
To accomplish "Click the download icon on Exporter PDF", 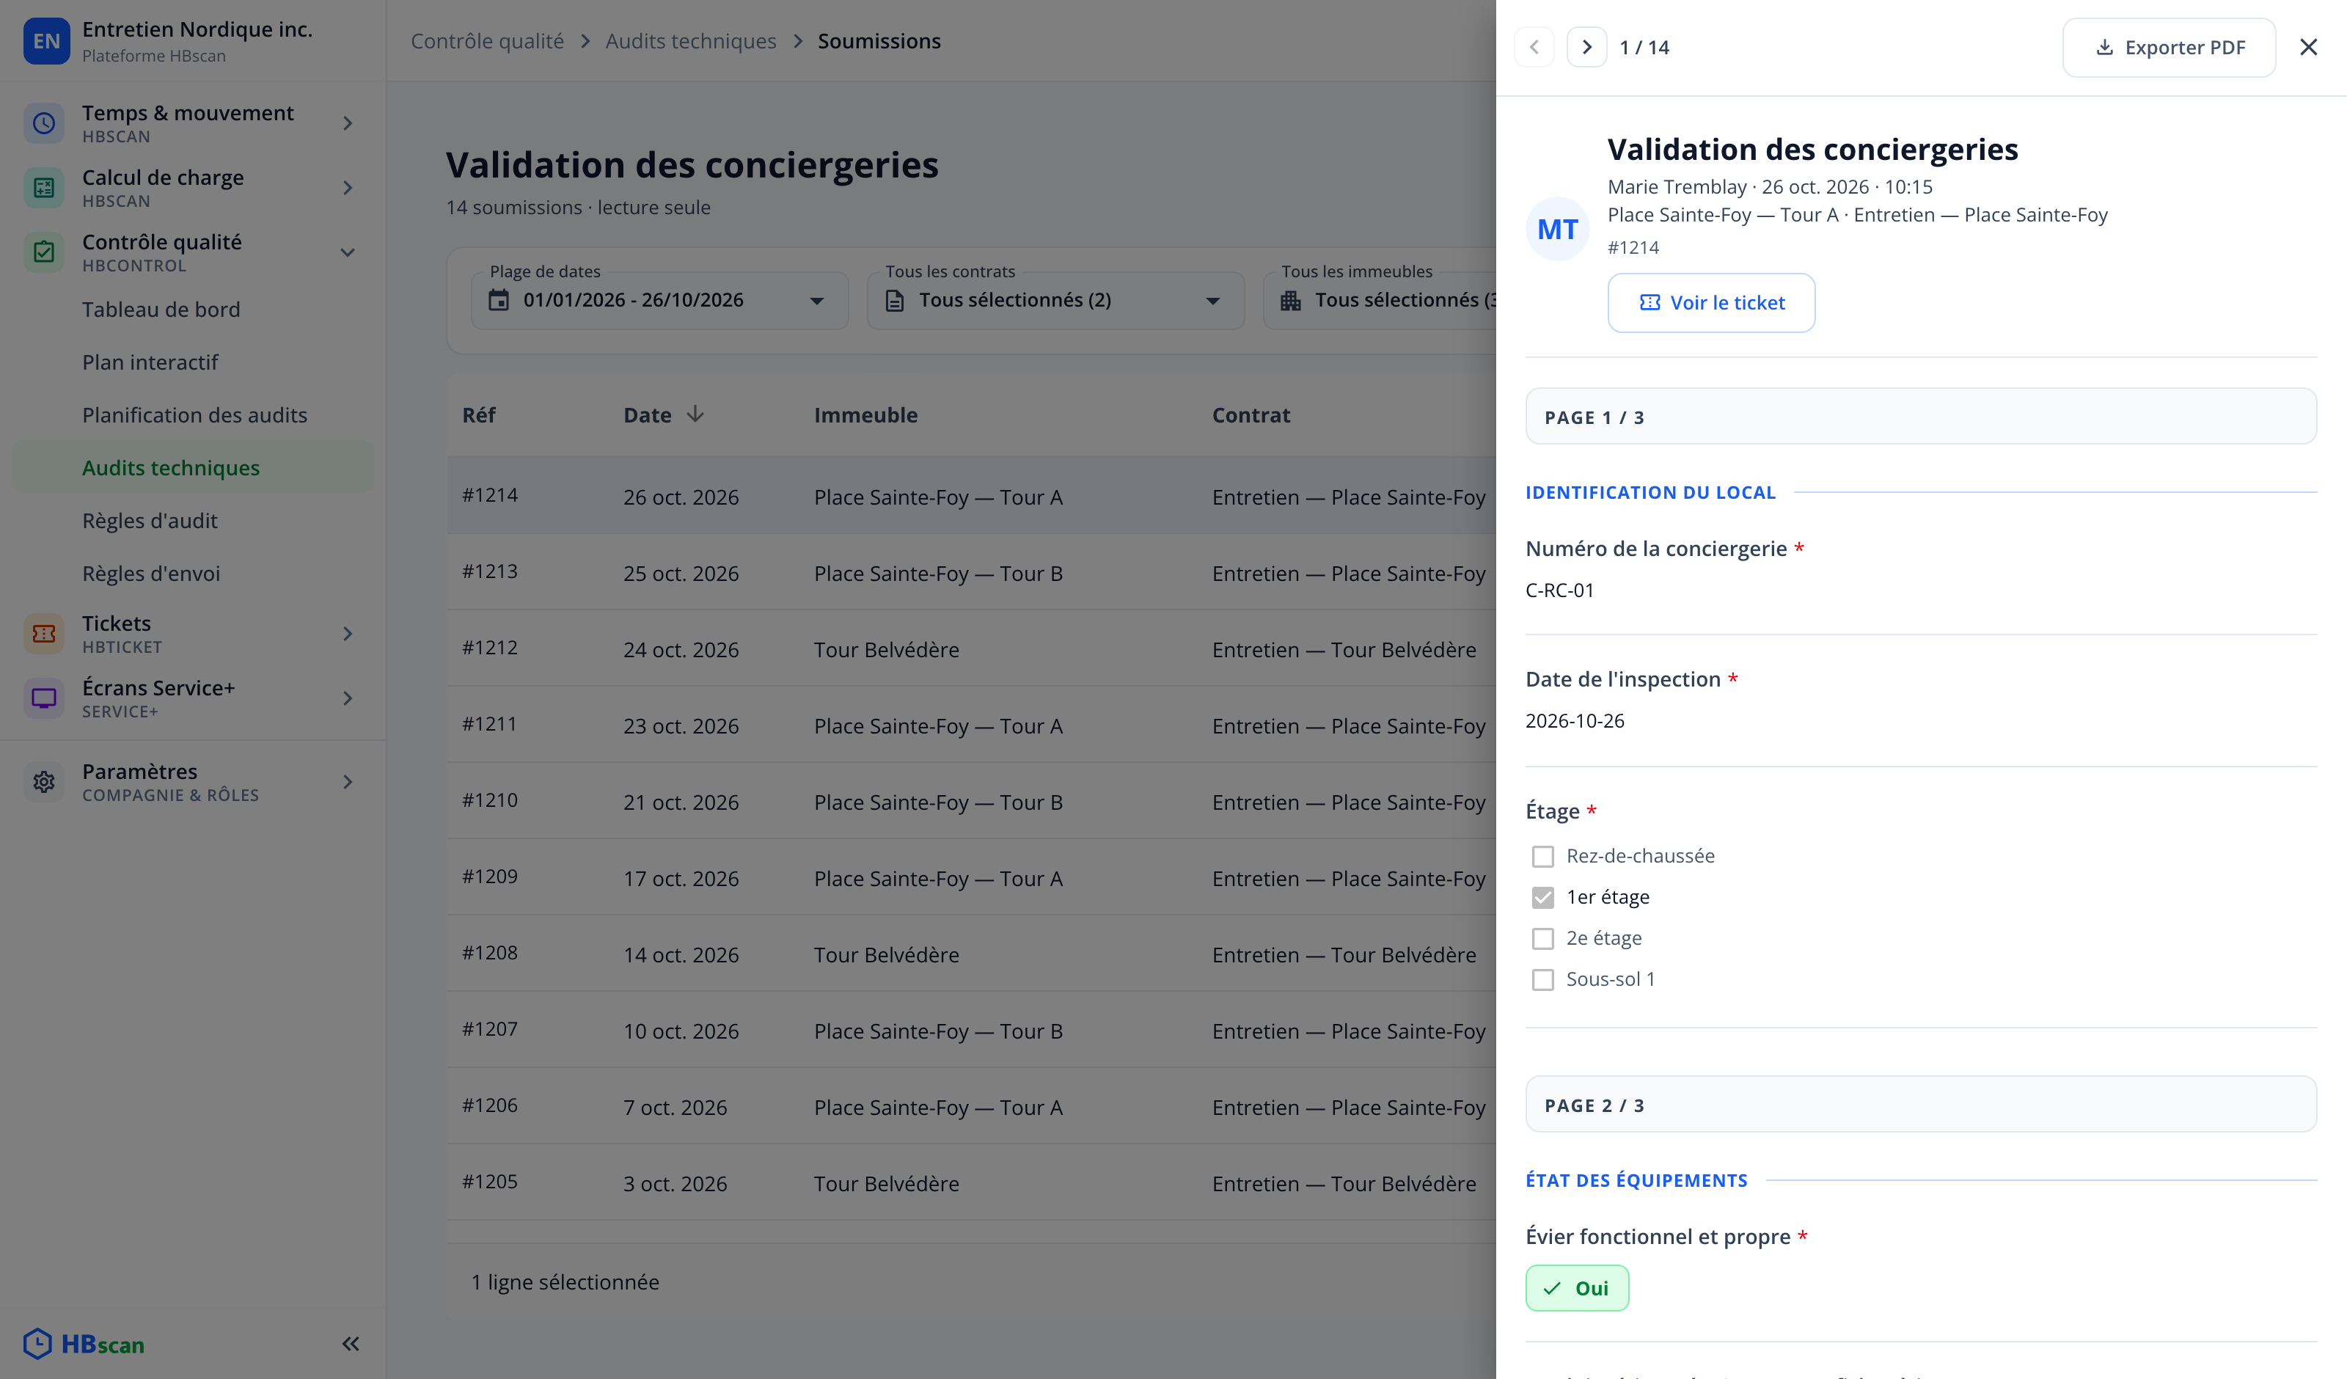I will (x=2104, y=47).
